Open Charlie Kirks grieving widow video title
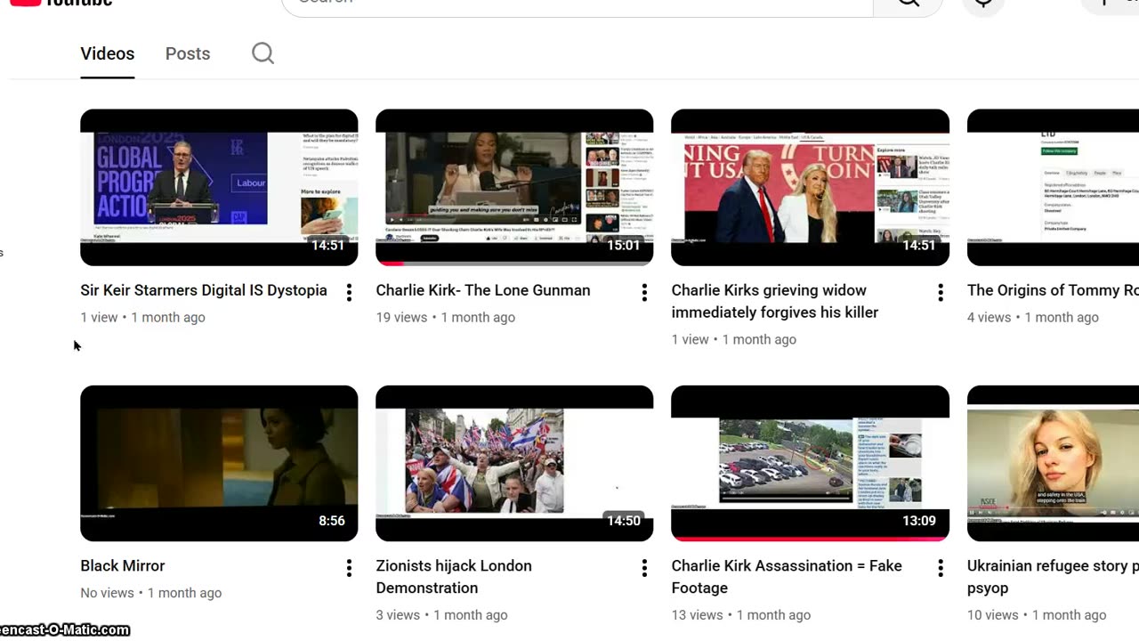This screenshot has height=641, width=1139. (x=775, y=301)
